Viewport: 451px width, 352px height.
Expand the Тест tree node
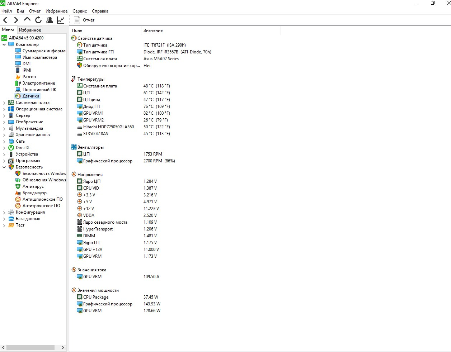4,225
